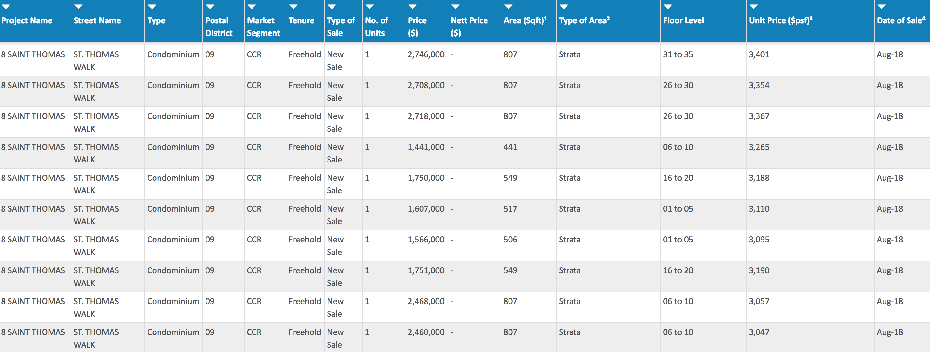
Task: Select price cell 2,746,000
Action: [426, 54]
